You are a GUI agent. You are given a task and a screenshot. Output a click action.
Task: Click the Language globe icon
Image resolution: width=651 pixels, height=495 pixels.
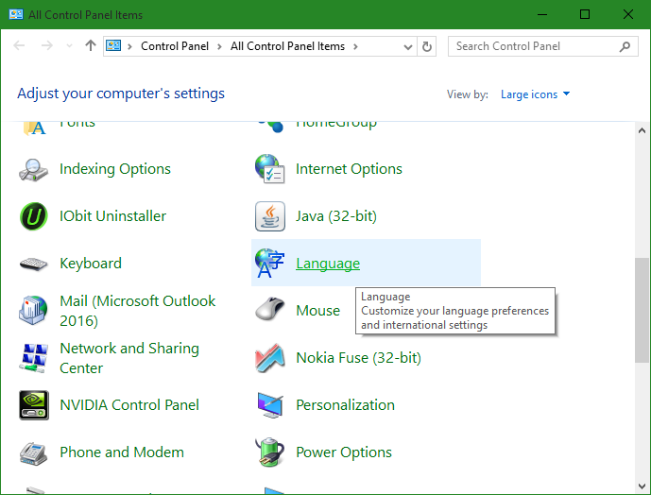[270, 264]
